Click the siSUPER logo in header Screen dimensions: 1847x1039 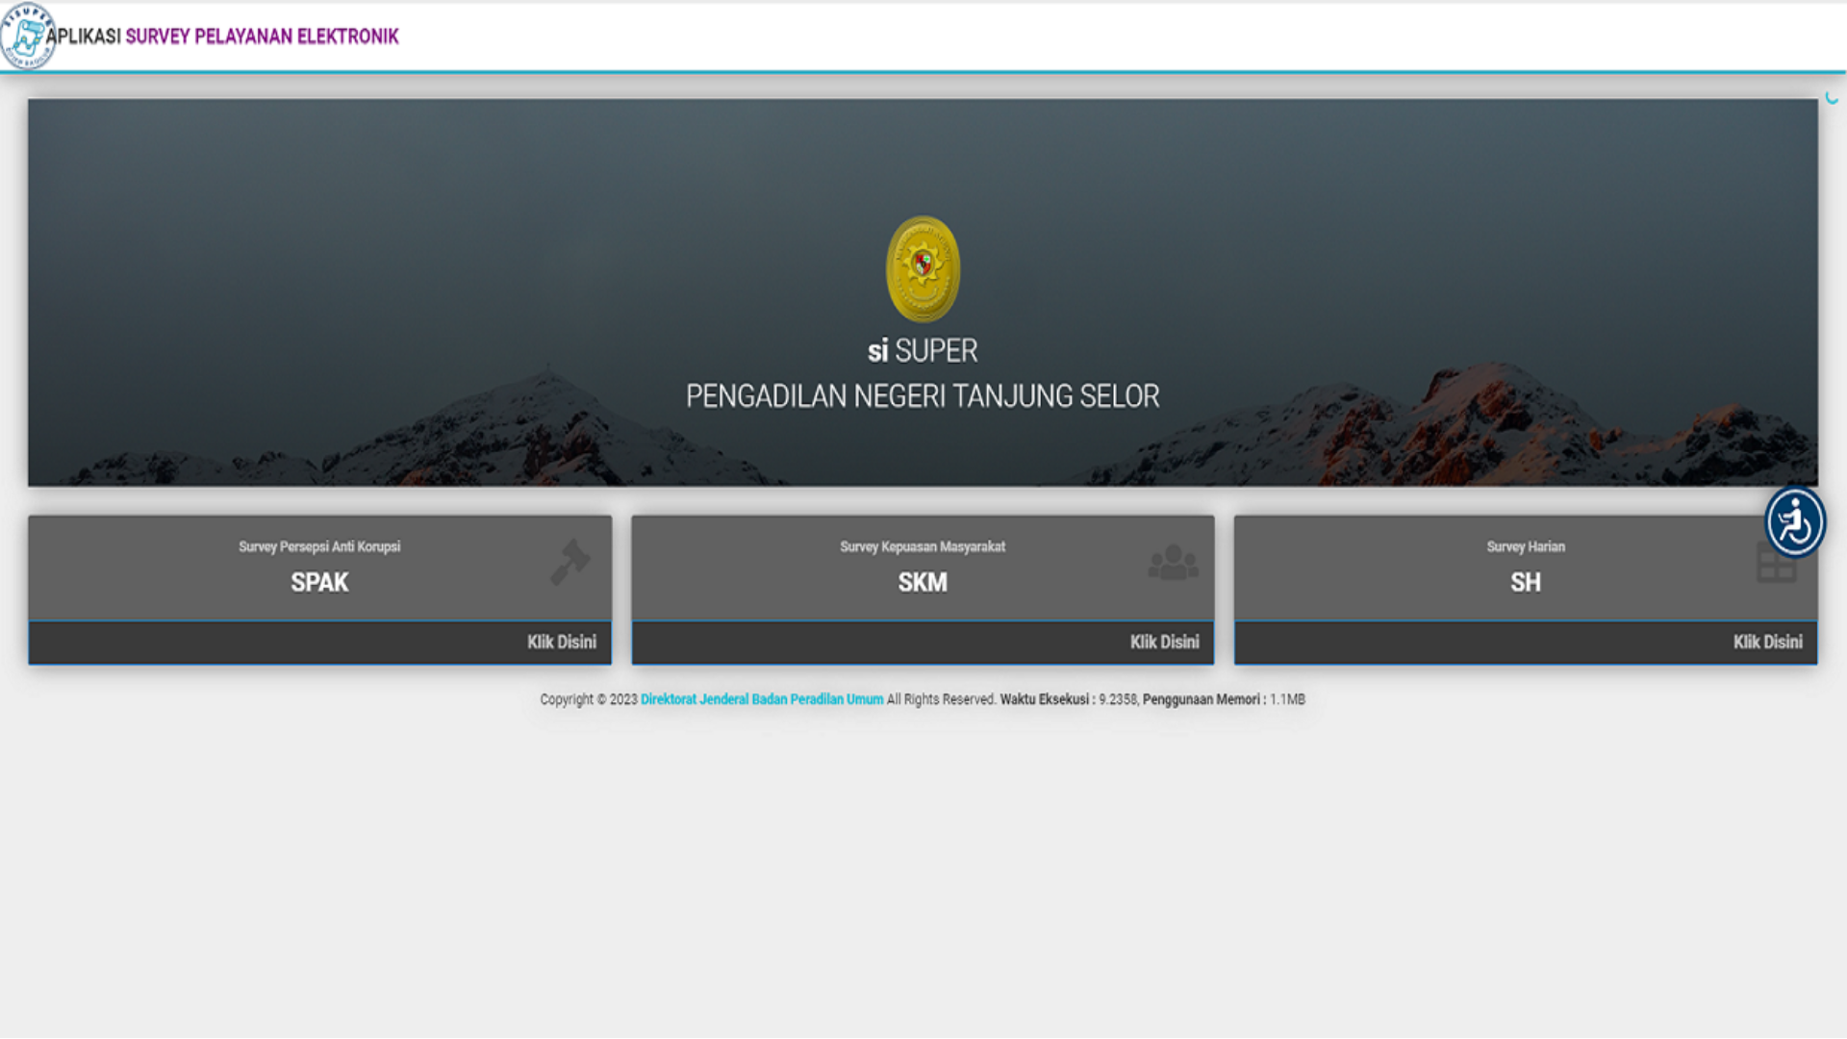(26, 37)
